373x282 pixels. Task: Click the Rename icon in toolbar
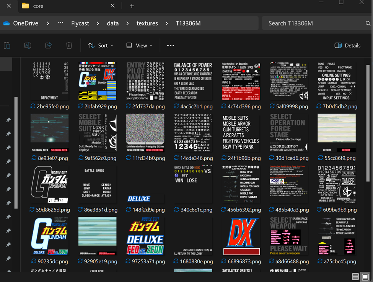point(28,45)
